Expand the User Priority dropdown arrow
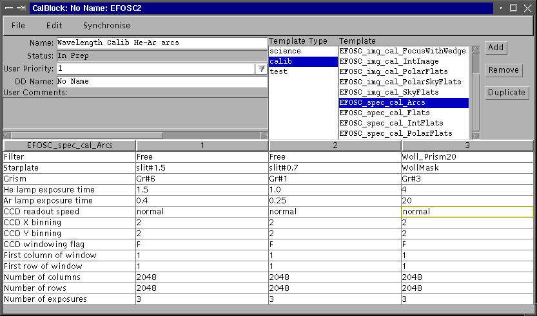 tap(261, 69)
